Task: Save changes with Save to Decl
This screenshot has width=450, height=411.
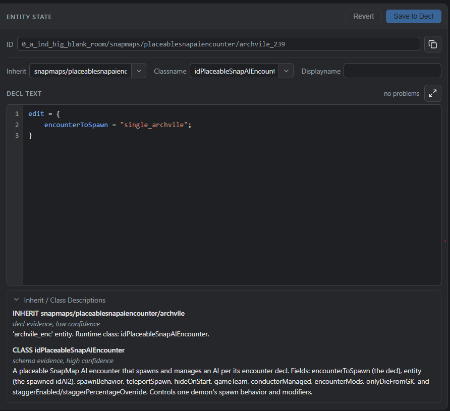Action: pyautogui.click(x=413, y=16)
